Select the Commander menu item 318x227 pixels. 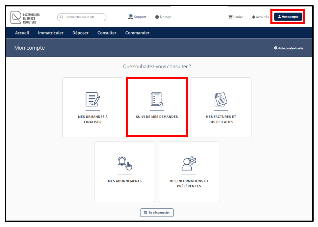pyautogui.click(x=137, y=33)
